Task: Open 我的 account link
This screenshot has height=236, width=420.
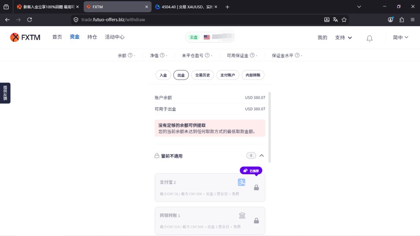Action: 322,37
